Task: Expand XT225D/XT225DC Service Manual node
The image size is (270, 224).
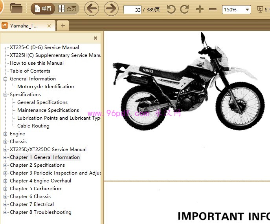Action: pyautogui.click(x=6, y=149)
